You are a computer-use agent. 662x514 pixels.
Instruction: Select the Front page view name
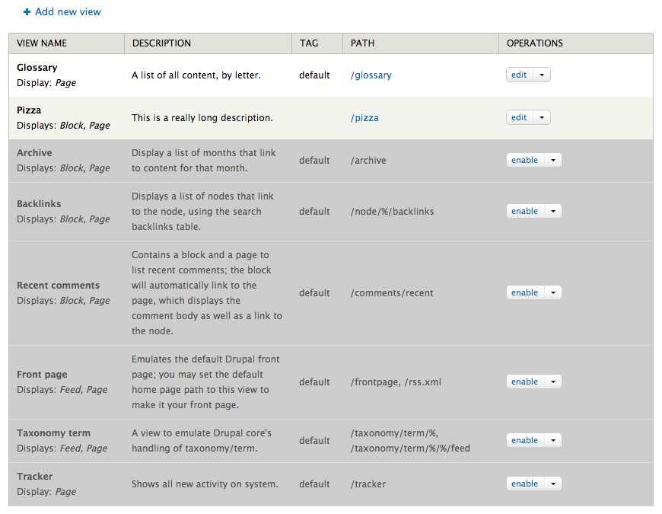pyautogui.click(x=42, y=375)
